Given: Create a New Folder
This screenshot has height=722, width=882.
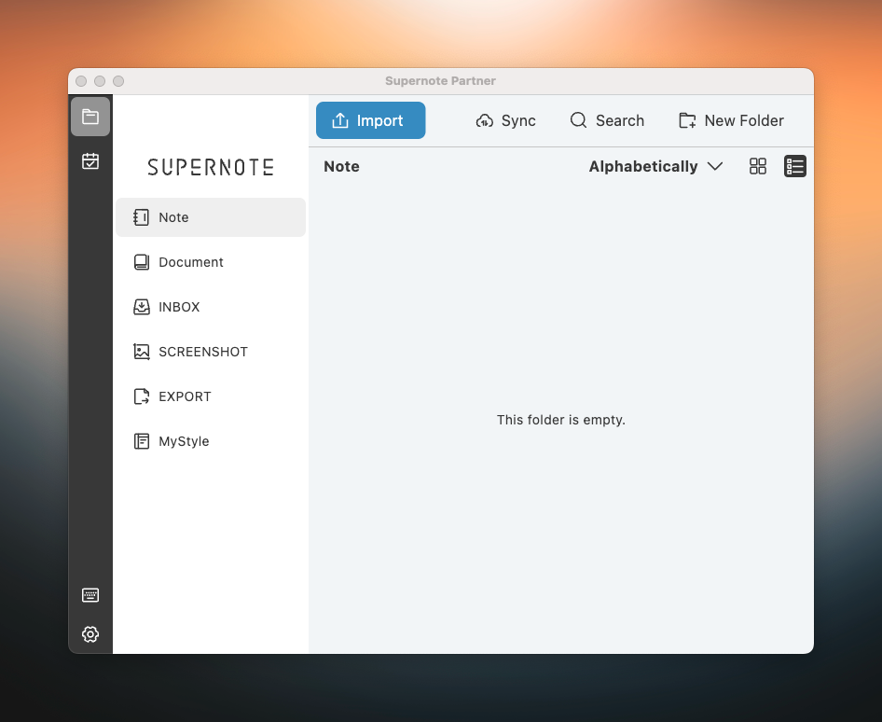Looking at the screenshot, I should (x=731, y=120).
